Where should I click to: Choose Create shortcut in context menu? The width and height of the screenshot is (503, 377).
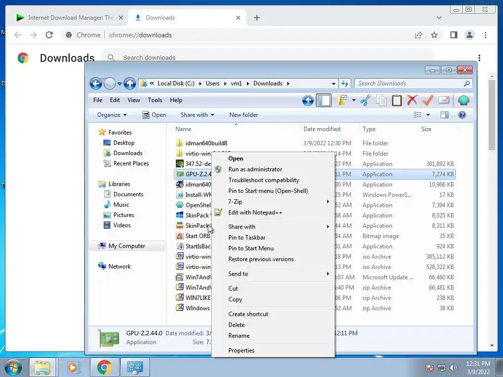273,314
